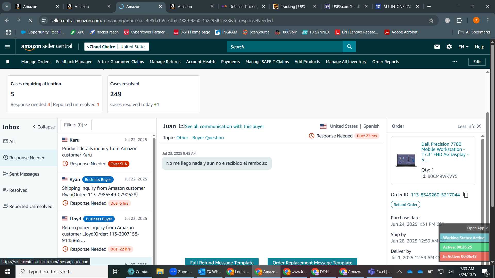
Task: Click the Refund Order button
Action: point(405,204)
